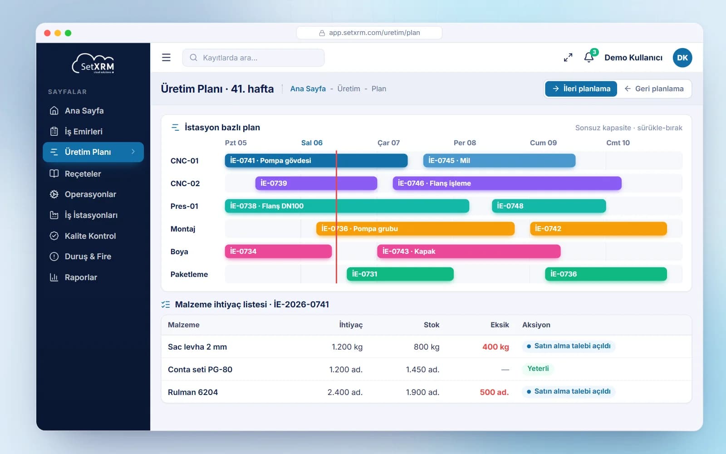Screen dimensions: 726x454
Task: Expand the Üretim Planı chevron
Action: pyautogui.click(x=133, y=152)
